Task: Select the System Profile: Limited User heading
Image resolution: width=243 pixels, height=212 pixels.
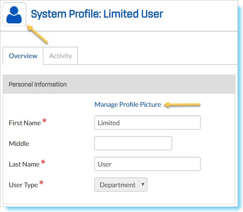Action: [97, 14]
